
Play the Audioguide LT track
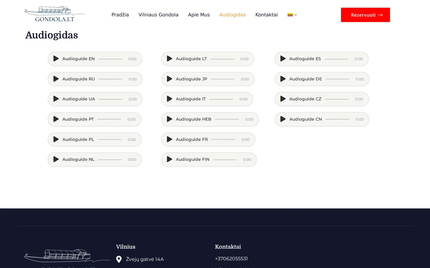tap(169, 59)
